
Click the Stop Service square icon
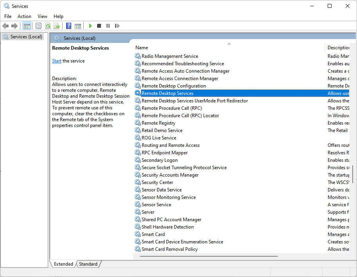click(99, 26)
